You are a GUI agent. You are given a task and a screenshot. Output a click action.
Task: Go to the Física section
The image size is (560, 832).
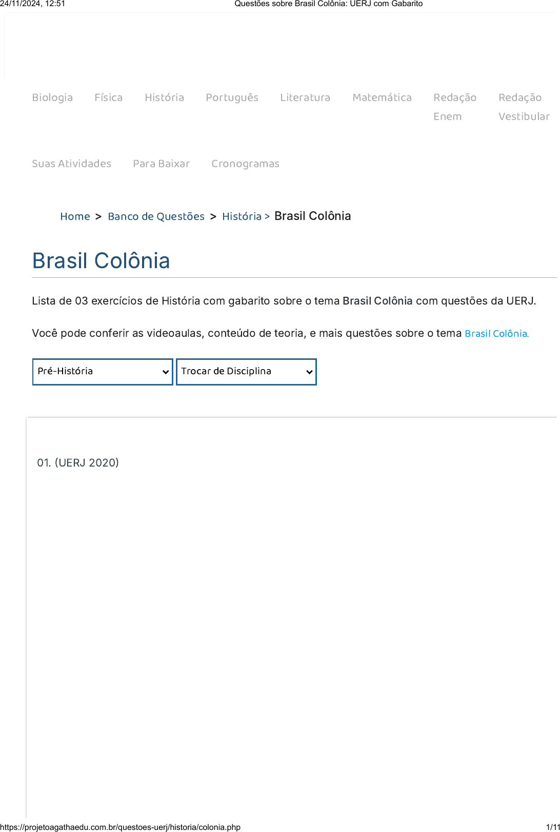[108, 97]
